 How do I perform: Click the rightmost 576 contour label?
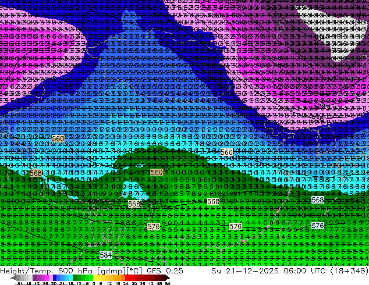coord(317,226)
